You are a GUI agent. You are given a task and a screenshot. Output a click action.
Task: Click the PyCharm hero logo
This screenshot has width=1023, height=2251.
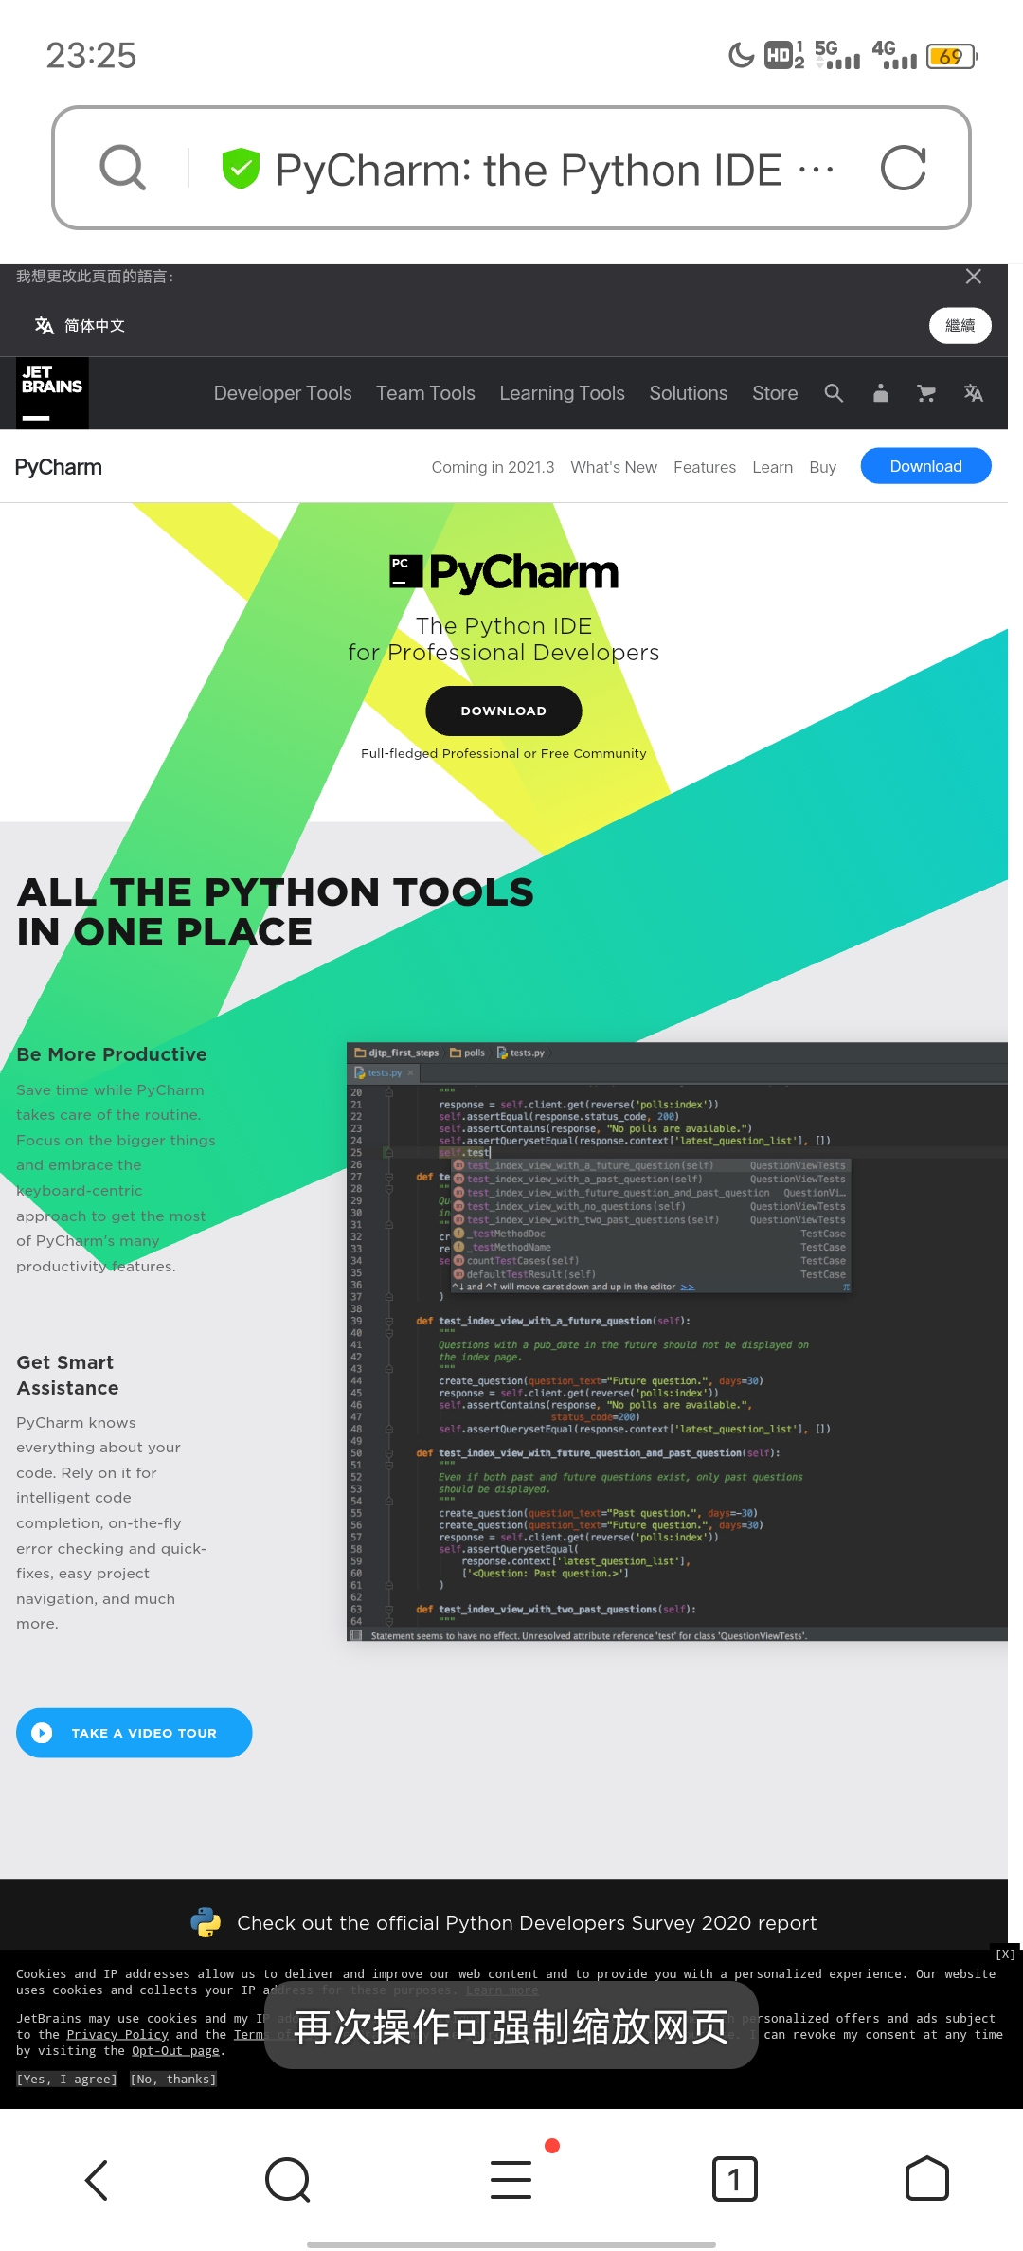coord(504,572)
